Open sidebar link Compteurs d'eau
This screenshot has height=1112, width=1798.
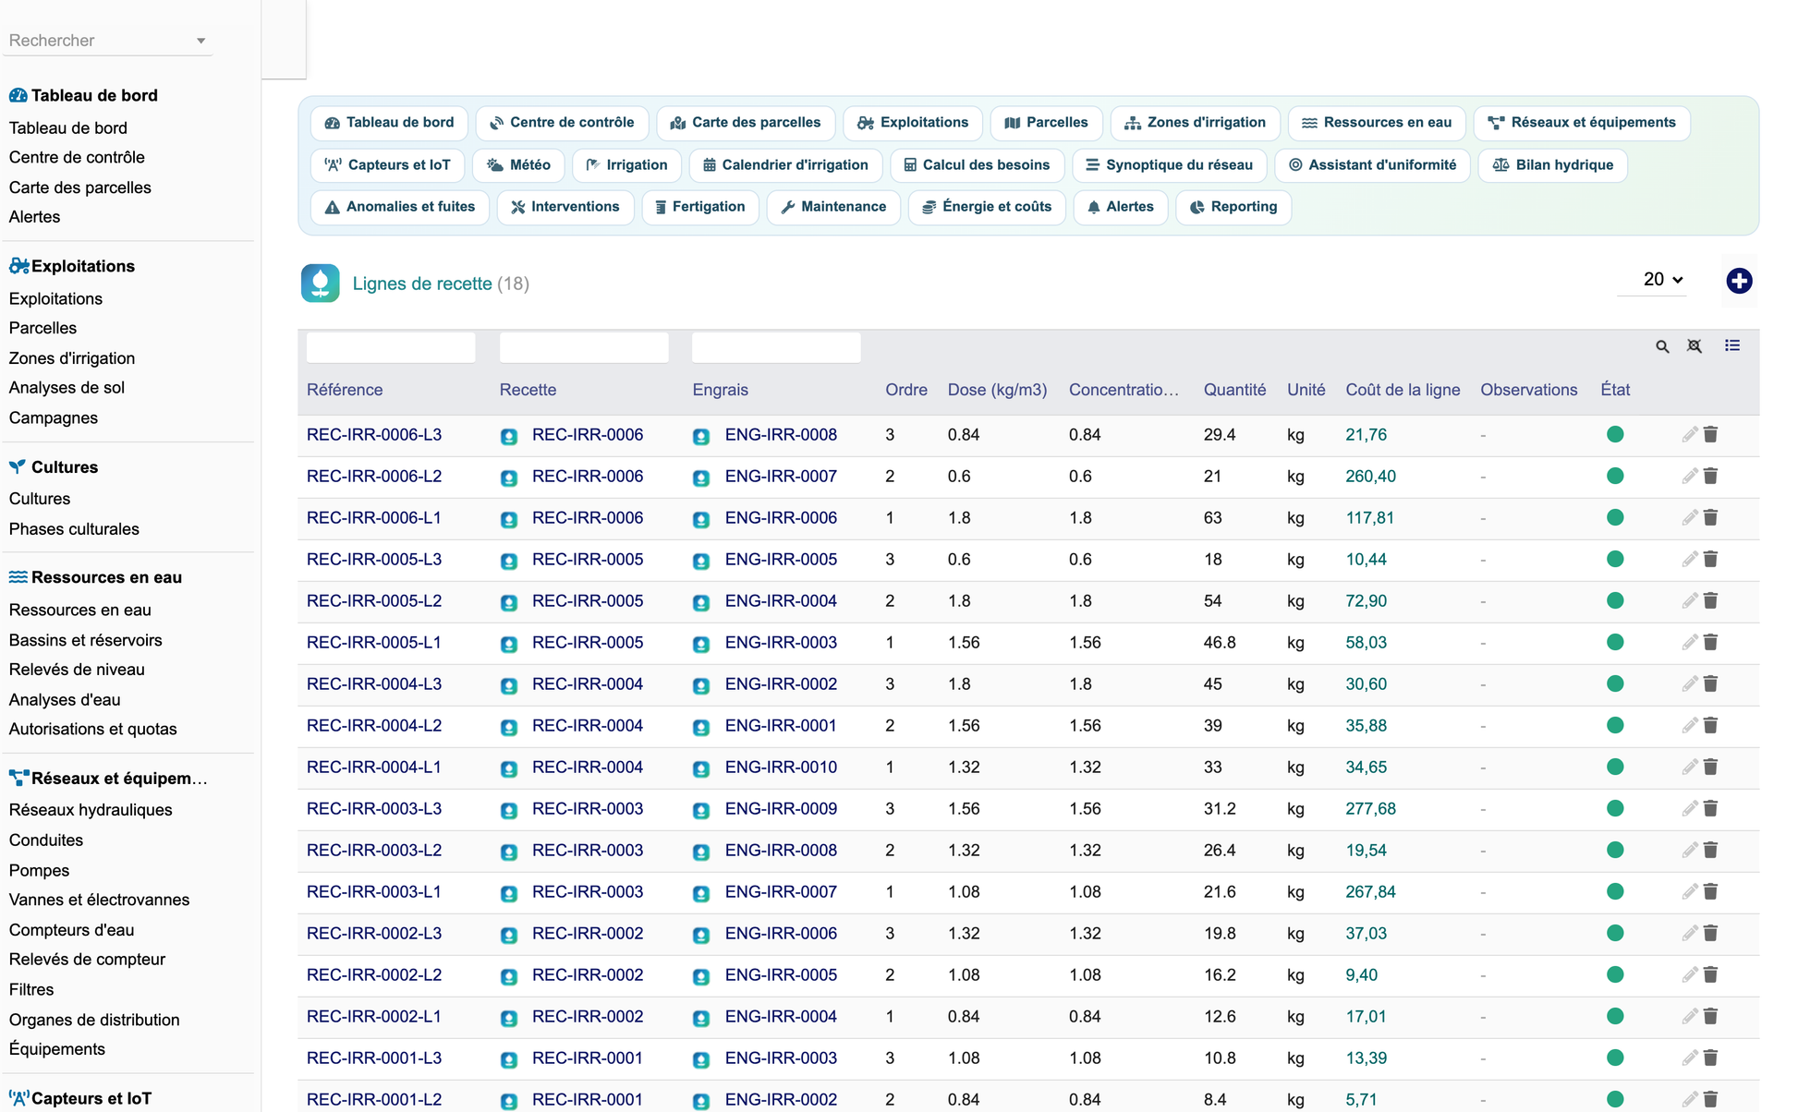pyautogui.click(x=71, y=930)
